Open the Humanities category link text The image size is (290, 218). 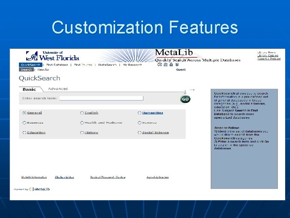tap(153, 113)
